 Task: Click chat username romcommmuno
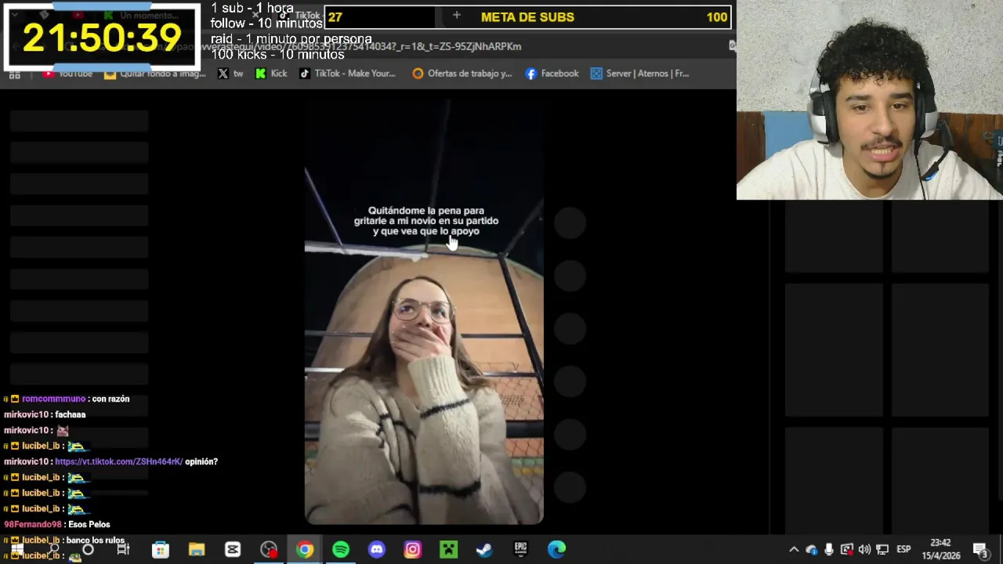[53, 399]
